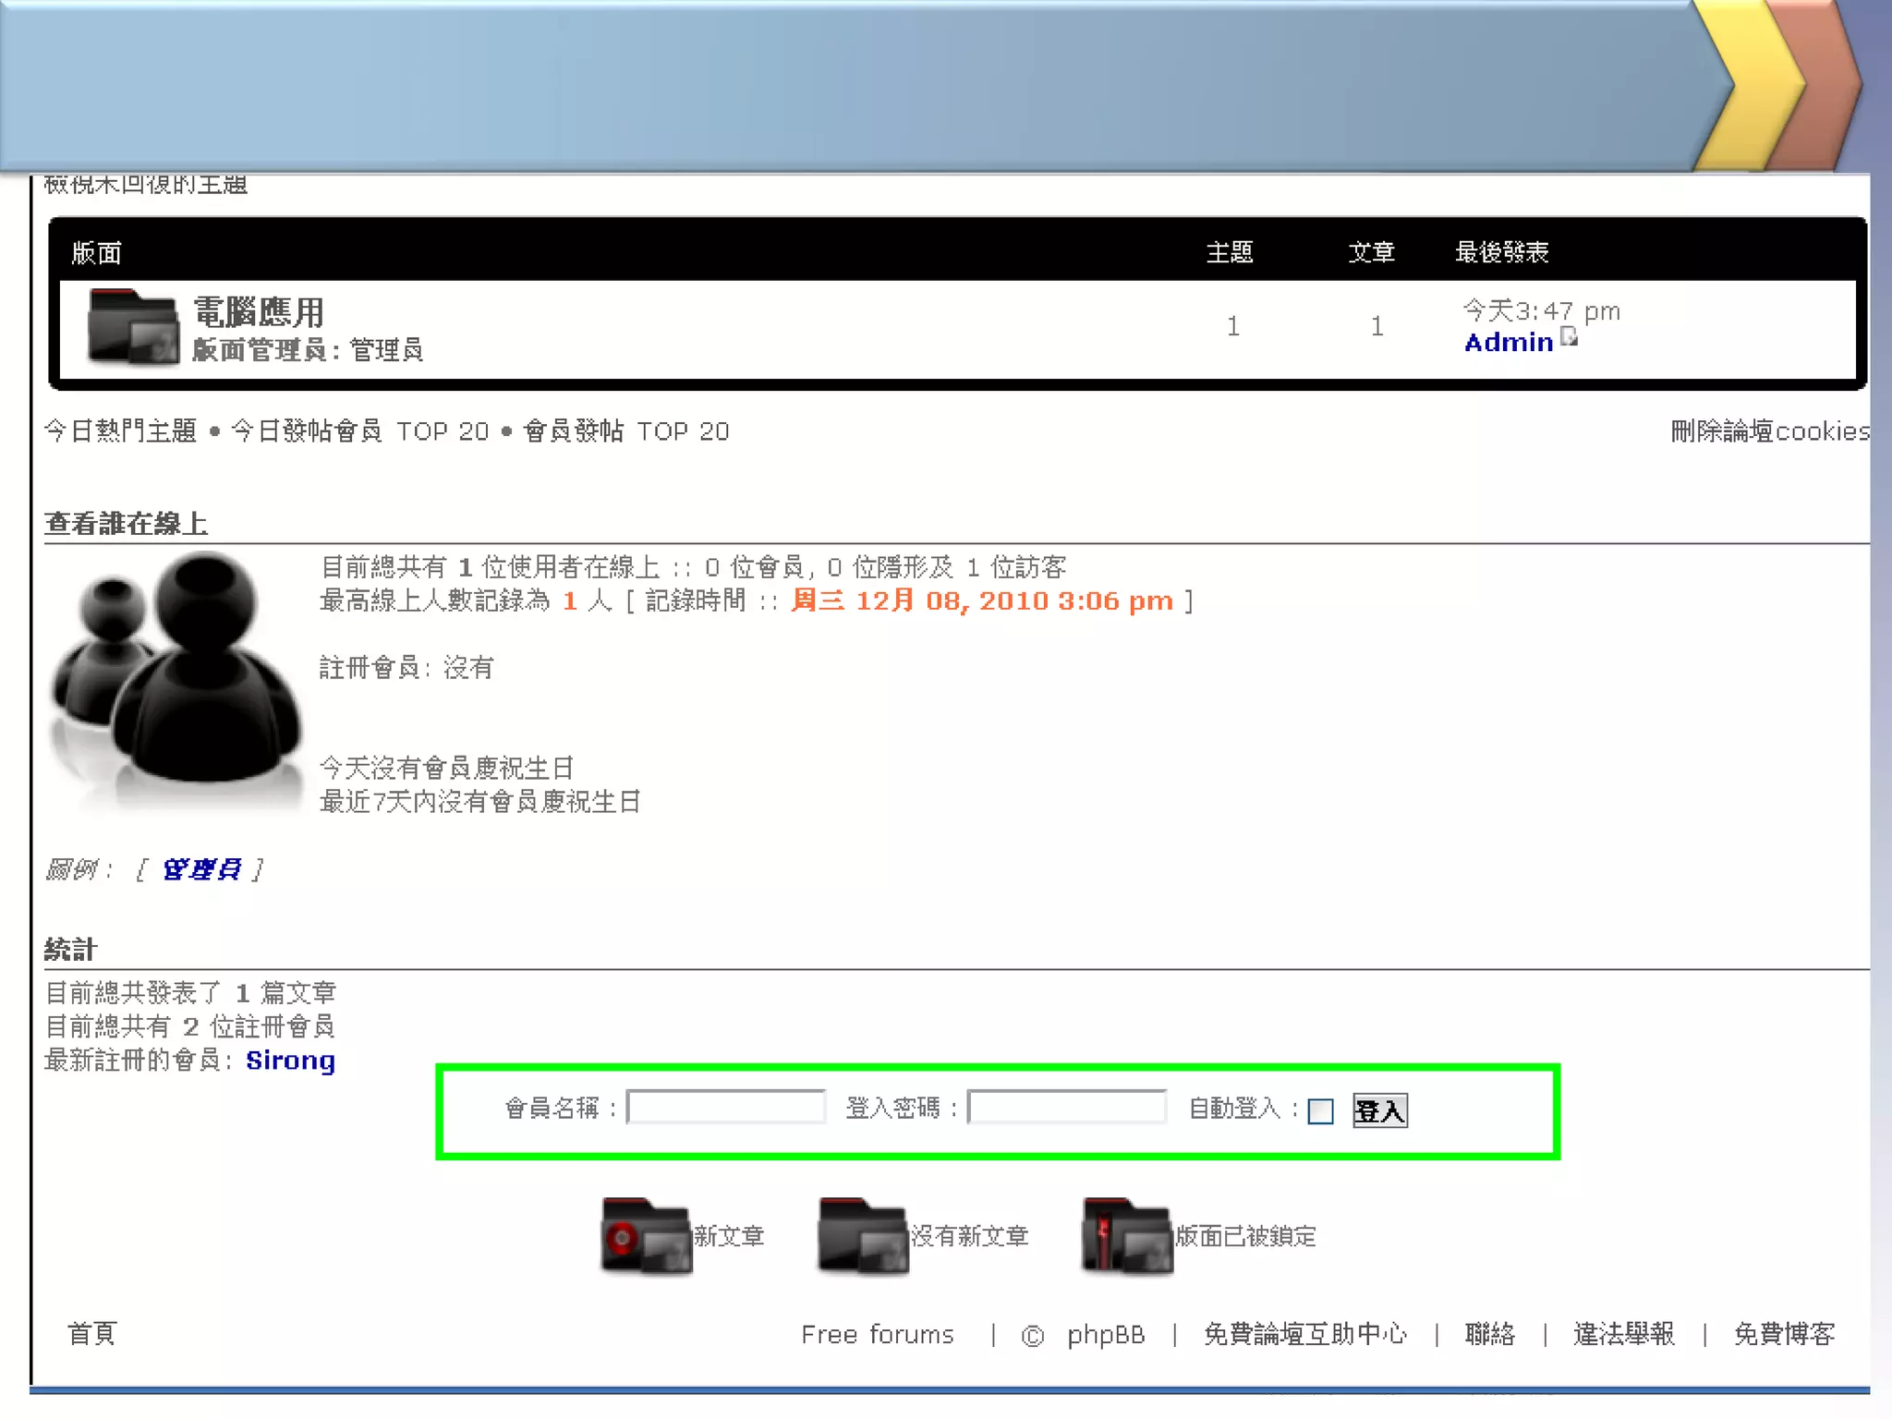The height and width of the screenshot is (1419, 1892).
Task: Click the 管理員 legend link
Action: coord(201,869)
